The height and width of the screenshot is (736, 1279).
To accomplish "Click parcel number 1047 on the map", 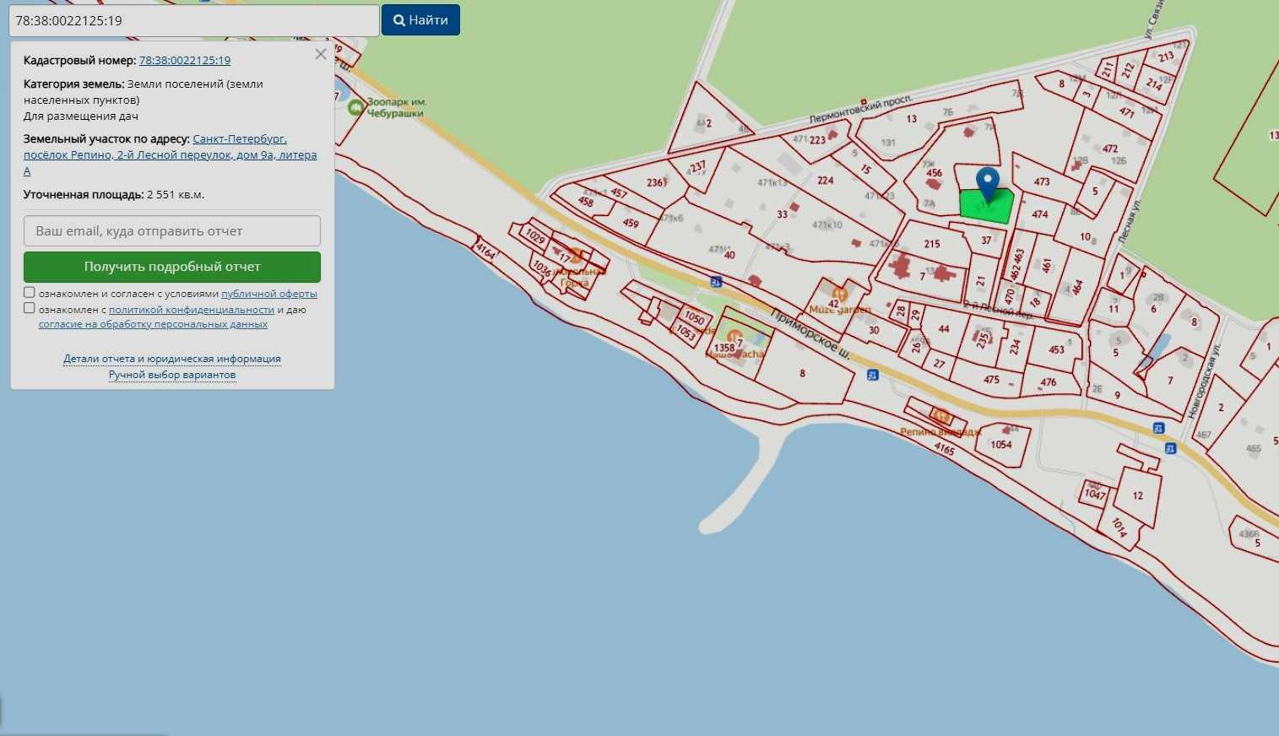I will point(1095,494).
